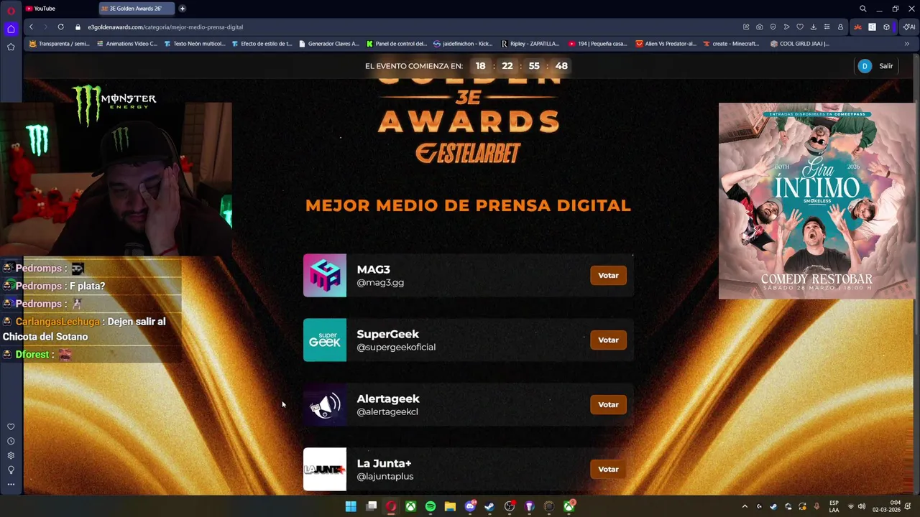Image resolution: width=920 pixels, height=517 pixels.
Task: Click the MAG3 logo thumbnail
Action: [x=325, y=275]
